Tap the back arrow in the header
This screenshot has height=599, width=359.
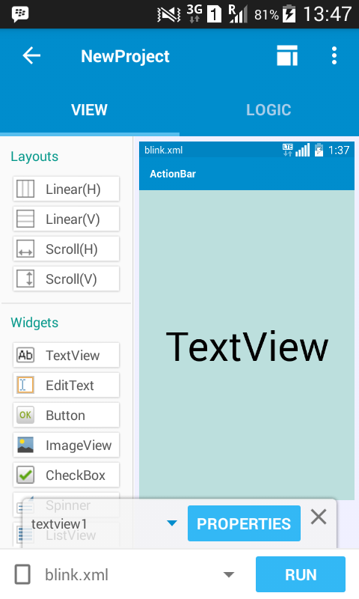tap(31, 55)
